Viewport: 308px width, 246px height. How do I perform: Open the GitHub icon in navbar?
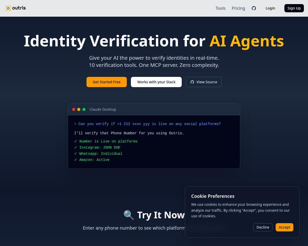(x=254, y=8)
